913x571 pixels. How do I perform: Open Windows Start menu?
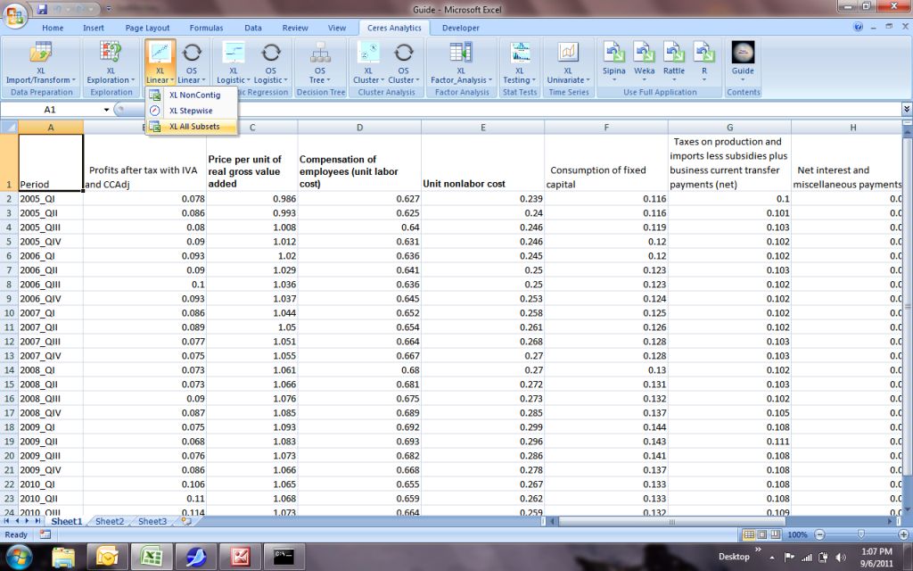coord(20,557)
